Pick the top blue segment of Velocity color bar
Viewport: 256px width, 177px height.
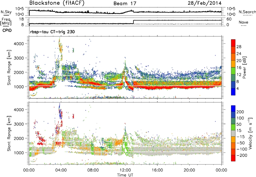pyautogui.click(x=233, y=109)
